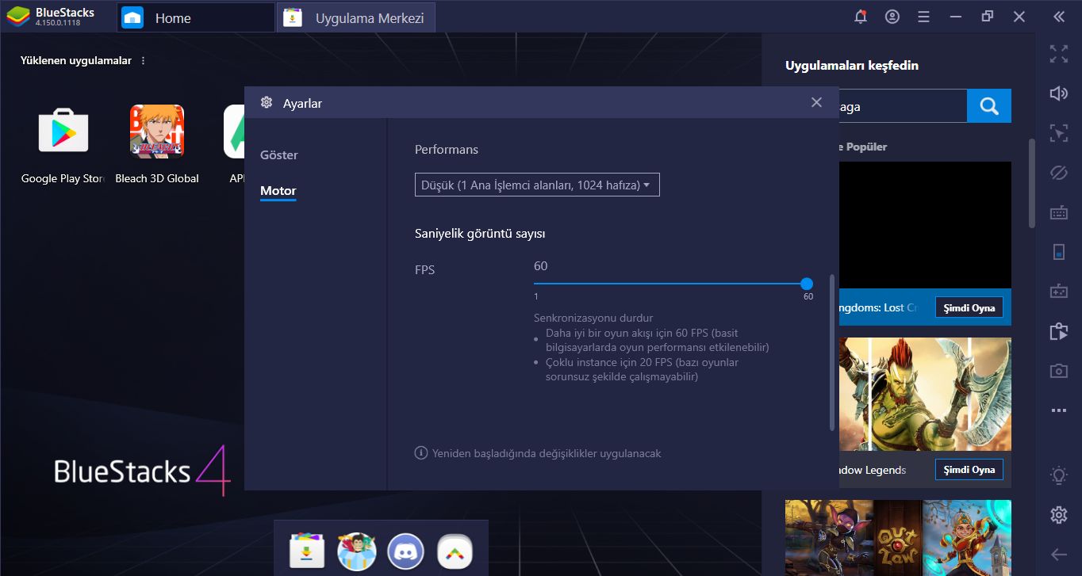Image resolution: width=1082 pixels, height=576 pixels.
Task: Click the lightbulb icon in sidebar
Action: (x=1058, y=475)
